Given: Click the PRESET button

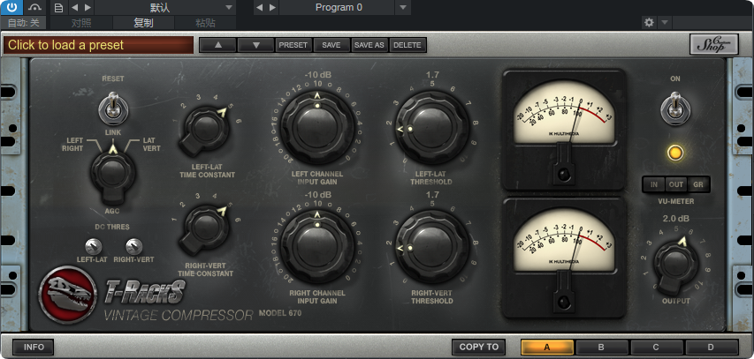Looking at the screenshot, I should pos(293,45).
